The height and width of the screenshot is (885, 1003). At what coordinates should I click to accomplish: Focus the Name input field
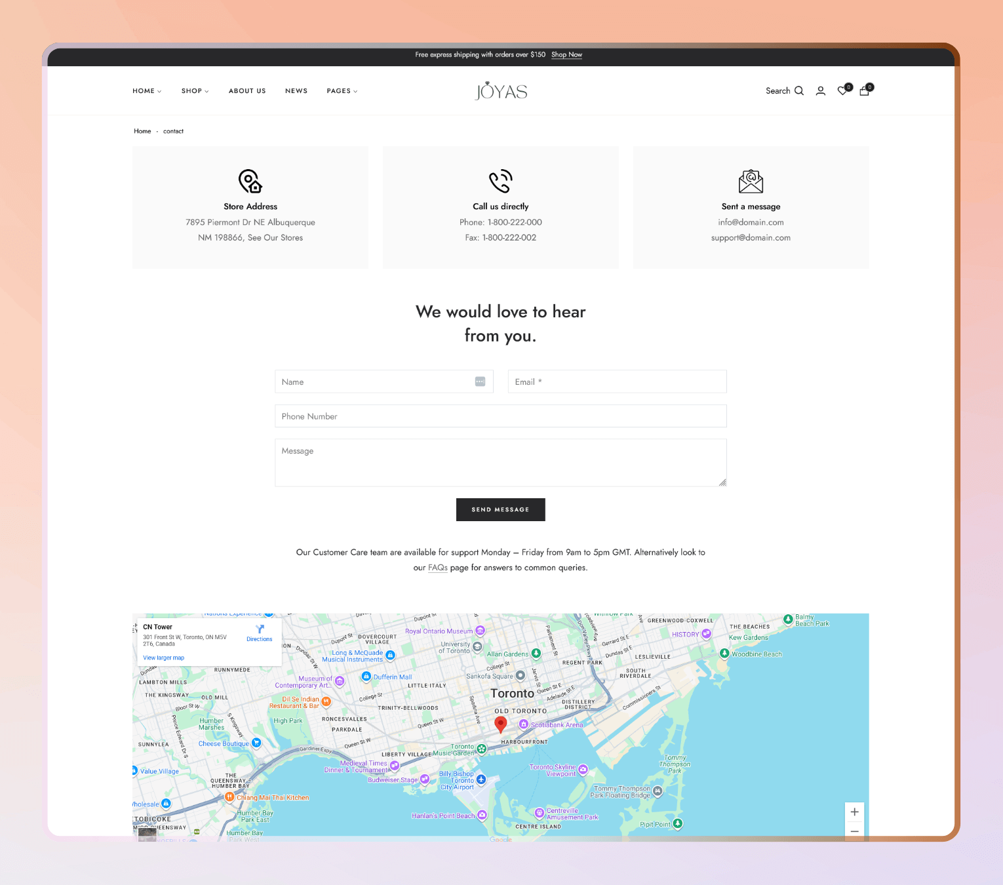tap(384, 382)
